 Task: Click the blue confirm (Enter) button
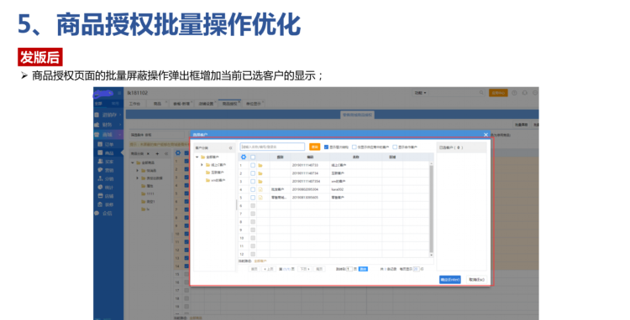pos(449,280)
